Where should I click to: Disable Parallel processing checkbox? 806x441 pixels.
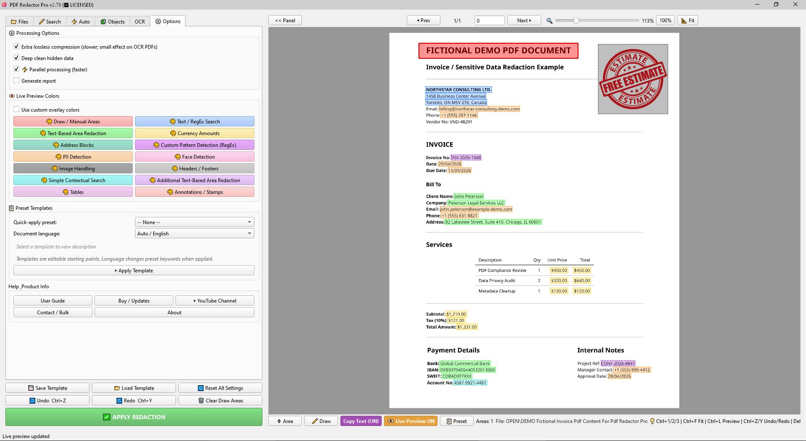(16, 69)
